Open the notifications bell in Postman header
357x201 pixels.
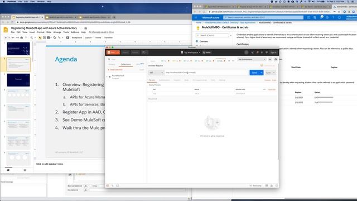click(262, 52)
